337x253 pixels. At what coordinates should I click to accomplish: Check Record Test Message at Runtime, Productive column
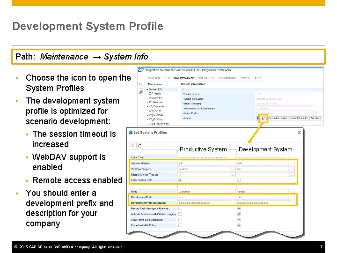pyautogui.click(x=180, y=208)
